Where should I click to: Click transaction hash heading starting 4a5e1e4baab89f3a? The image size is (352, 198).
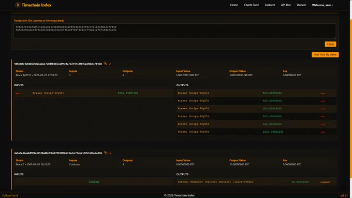point(58,153)
